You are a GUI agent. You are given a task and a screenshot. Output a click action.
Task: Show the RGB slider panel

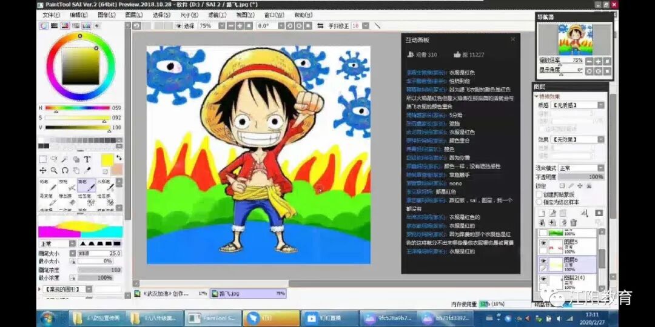(53, 25)
